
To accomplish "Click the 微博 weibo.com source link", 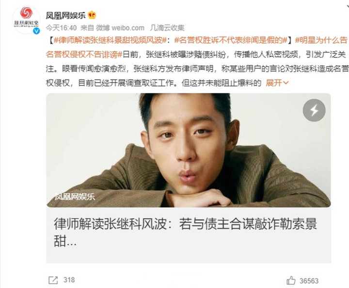I will tap(120, 28).
